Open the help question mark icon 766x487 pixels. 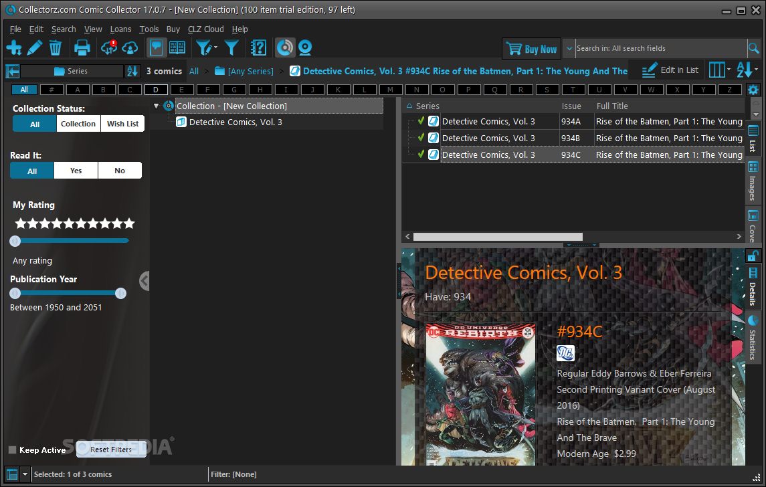tap(258, 48)
